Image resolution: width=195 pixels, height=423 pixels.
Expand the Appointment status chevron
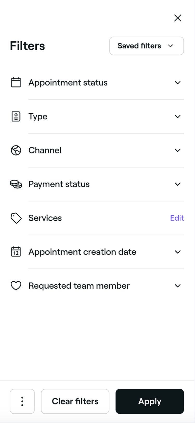pyautogui.click(x=178, y=83)
